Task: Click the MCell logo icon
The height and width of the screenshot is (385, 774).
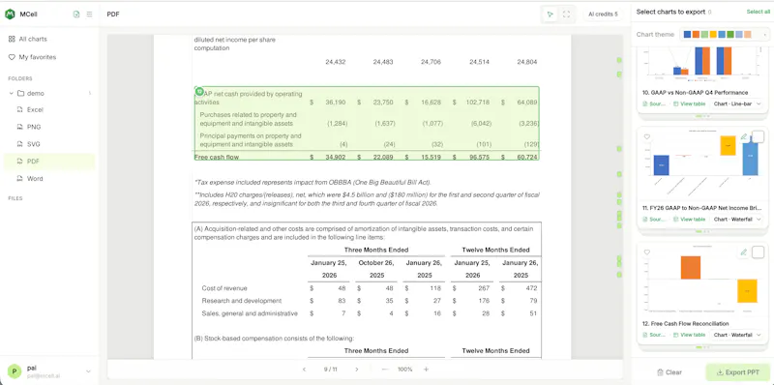Action: [x=10, y=15]
